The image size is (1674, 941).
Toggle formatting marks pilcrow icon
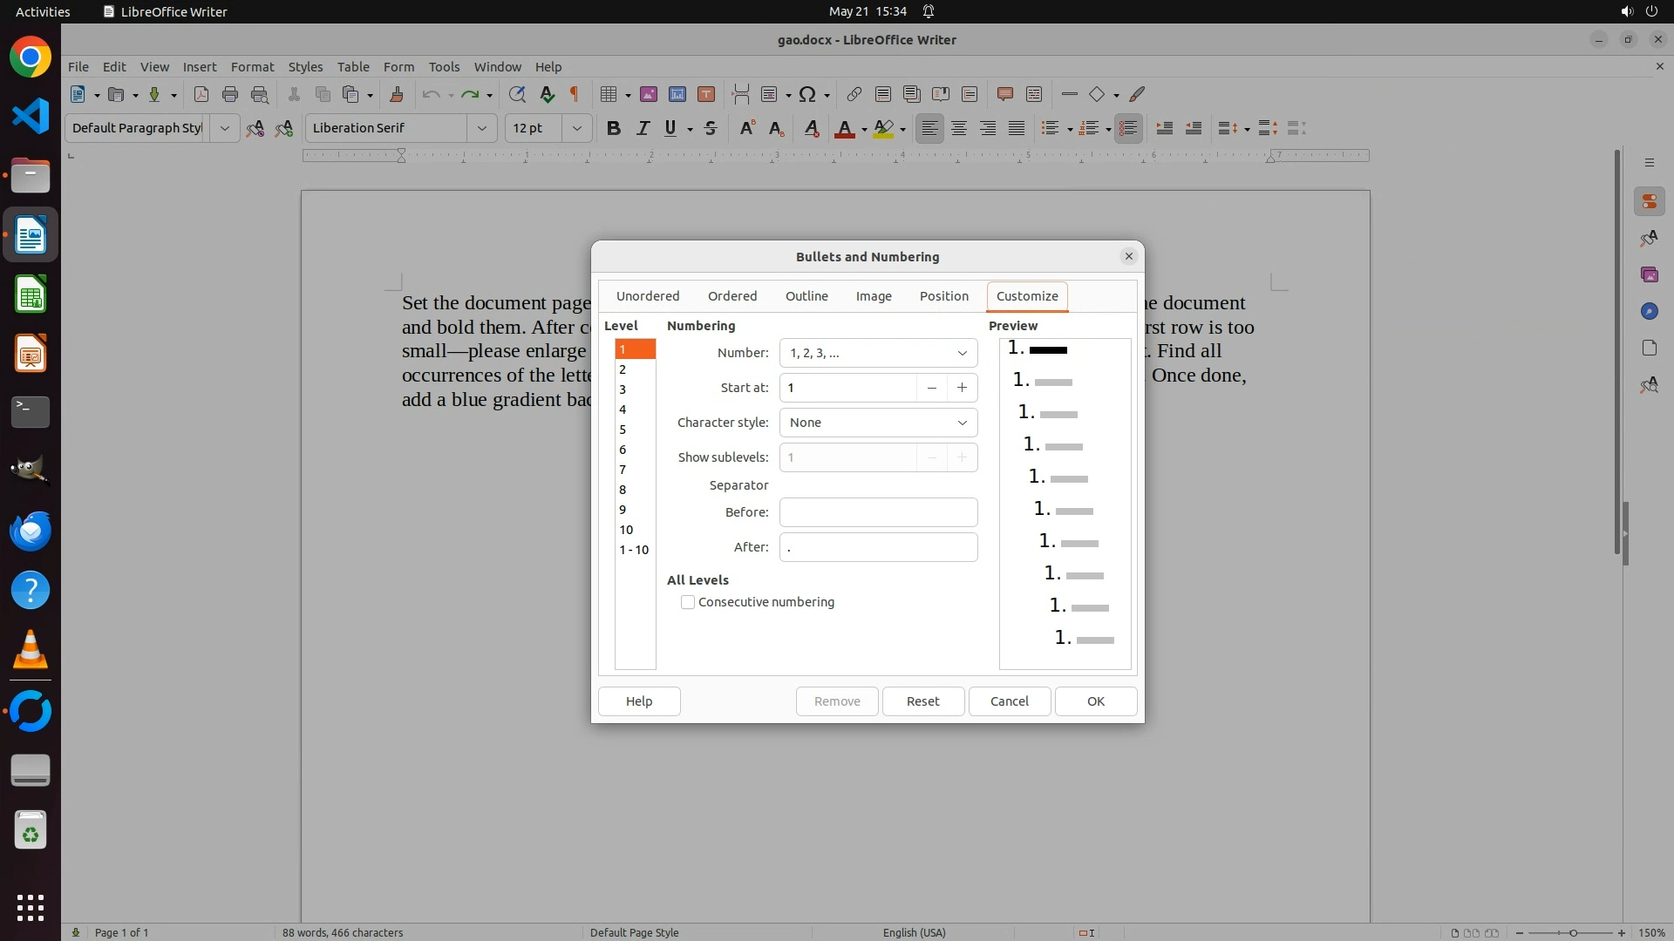pyautogui.click(x=575, y=94)
